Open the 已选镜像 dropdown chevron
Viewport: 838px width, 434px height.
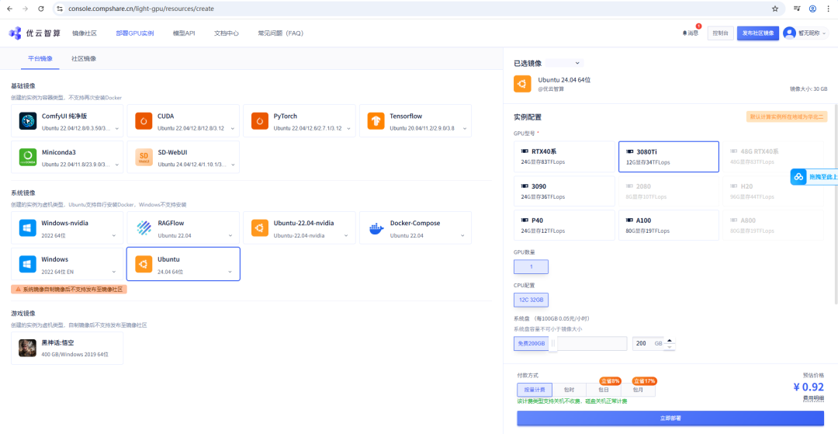[577, 63]
